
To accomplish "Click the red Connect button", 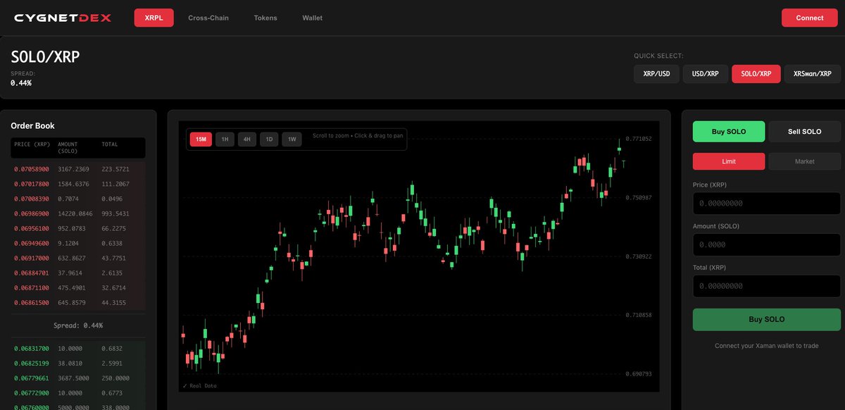I will click(810, 18).
